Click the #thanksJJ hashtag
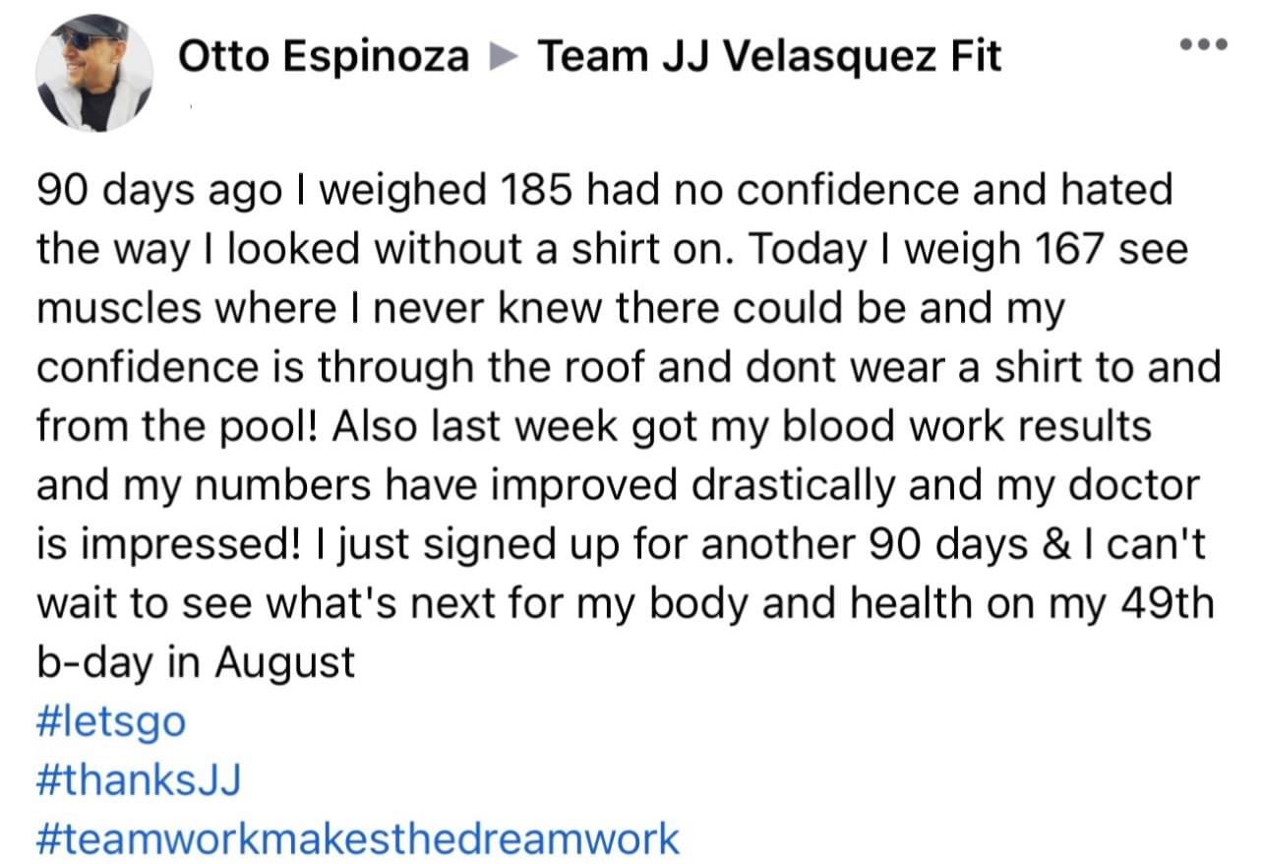Viewport: 1263px width, 864px height. tap(139, 781)
